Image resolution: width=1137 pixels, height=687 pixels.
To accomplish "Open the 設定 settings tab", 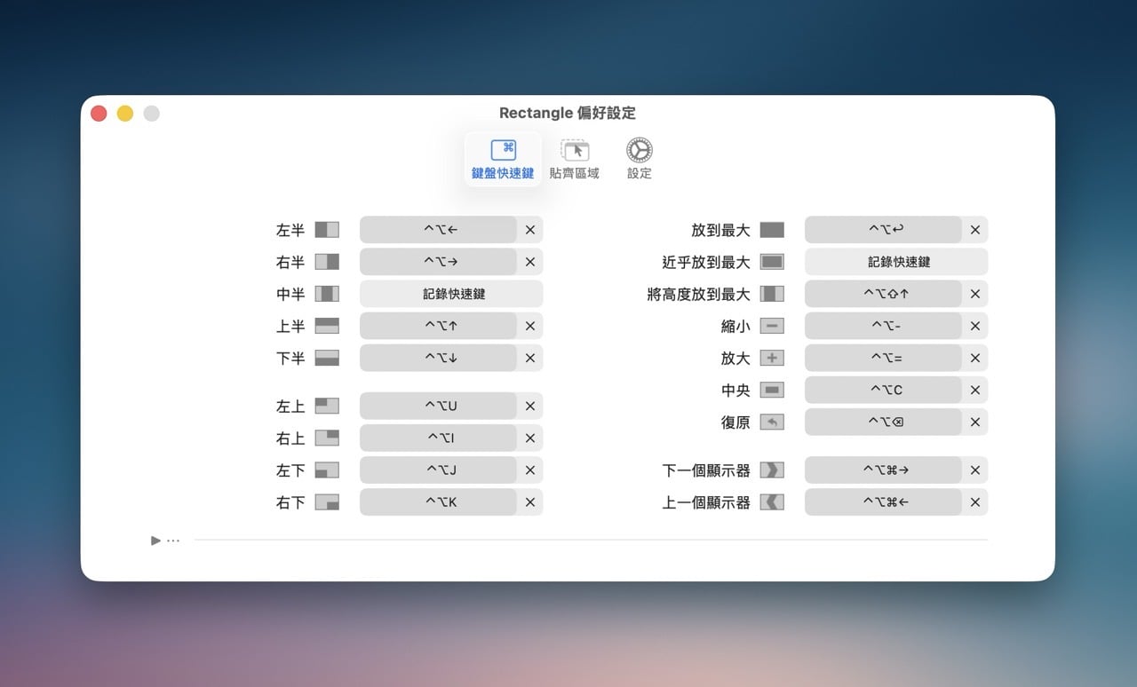I will point(640,160).
